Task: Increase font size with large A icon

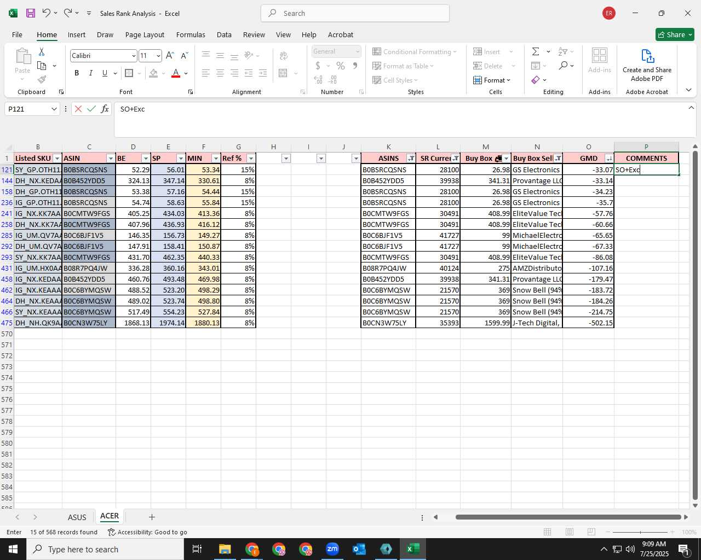Action: pyautogui.click(x=170, y=55)
